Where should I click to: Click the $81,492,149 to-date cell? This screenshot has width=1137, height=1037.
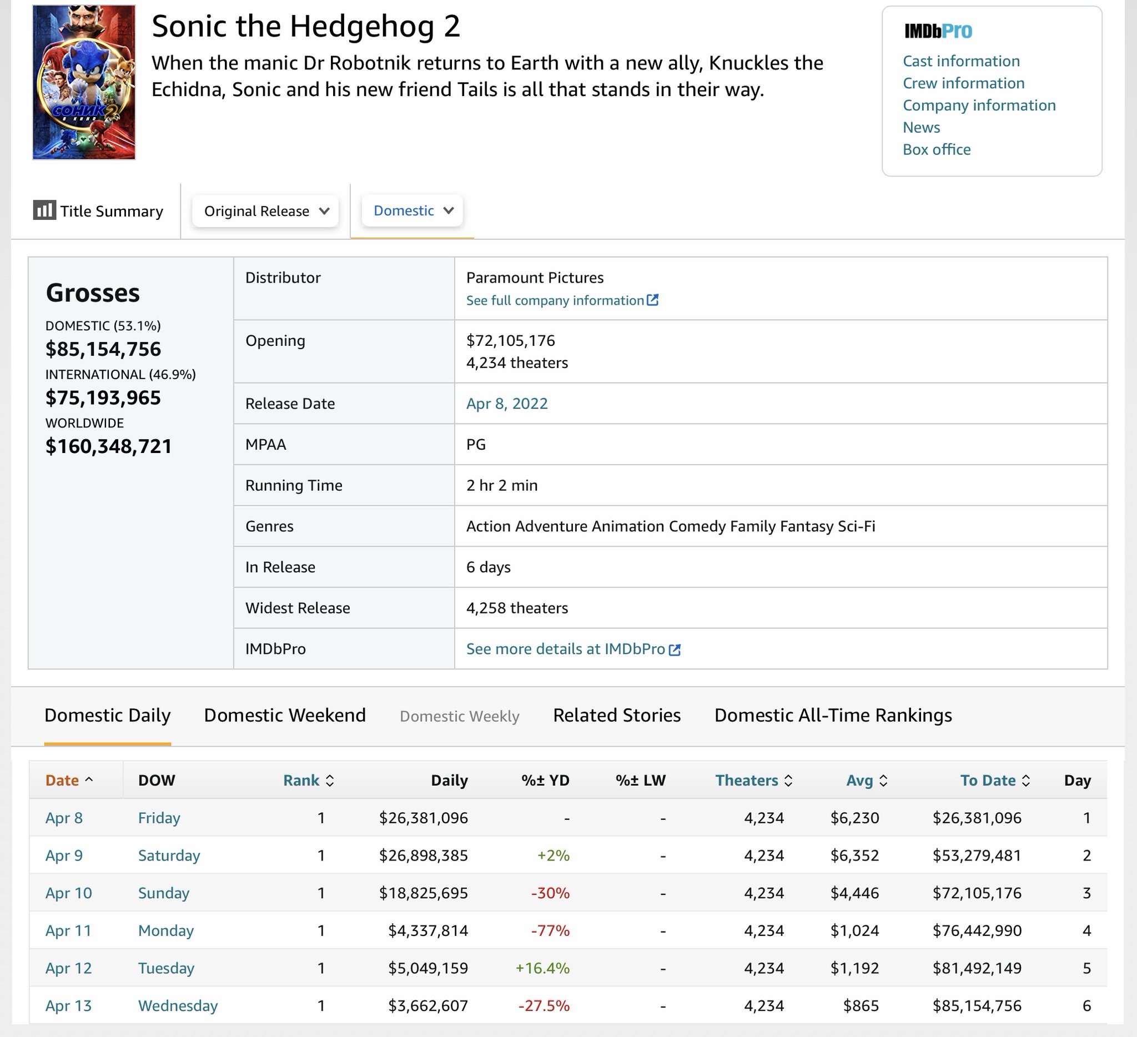pos(977,968)
